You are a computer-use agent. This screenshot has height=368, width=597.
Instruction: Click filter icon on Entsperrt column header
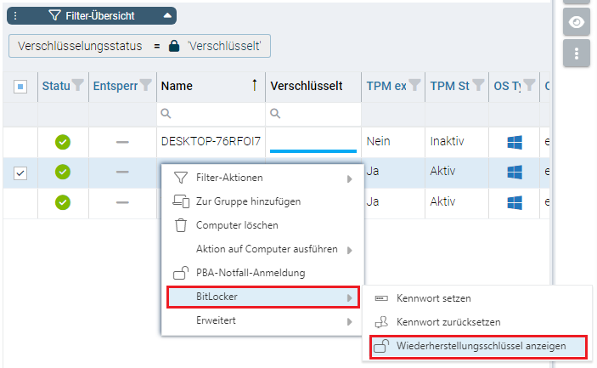tap(145, 85)
